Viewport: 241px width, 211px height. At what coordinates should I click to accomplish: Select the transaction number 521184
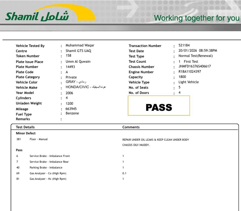(184, 45)
